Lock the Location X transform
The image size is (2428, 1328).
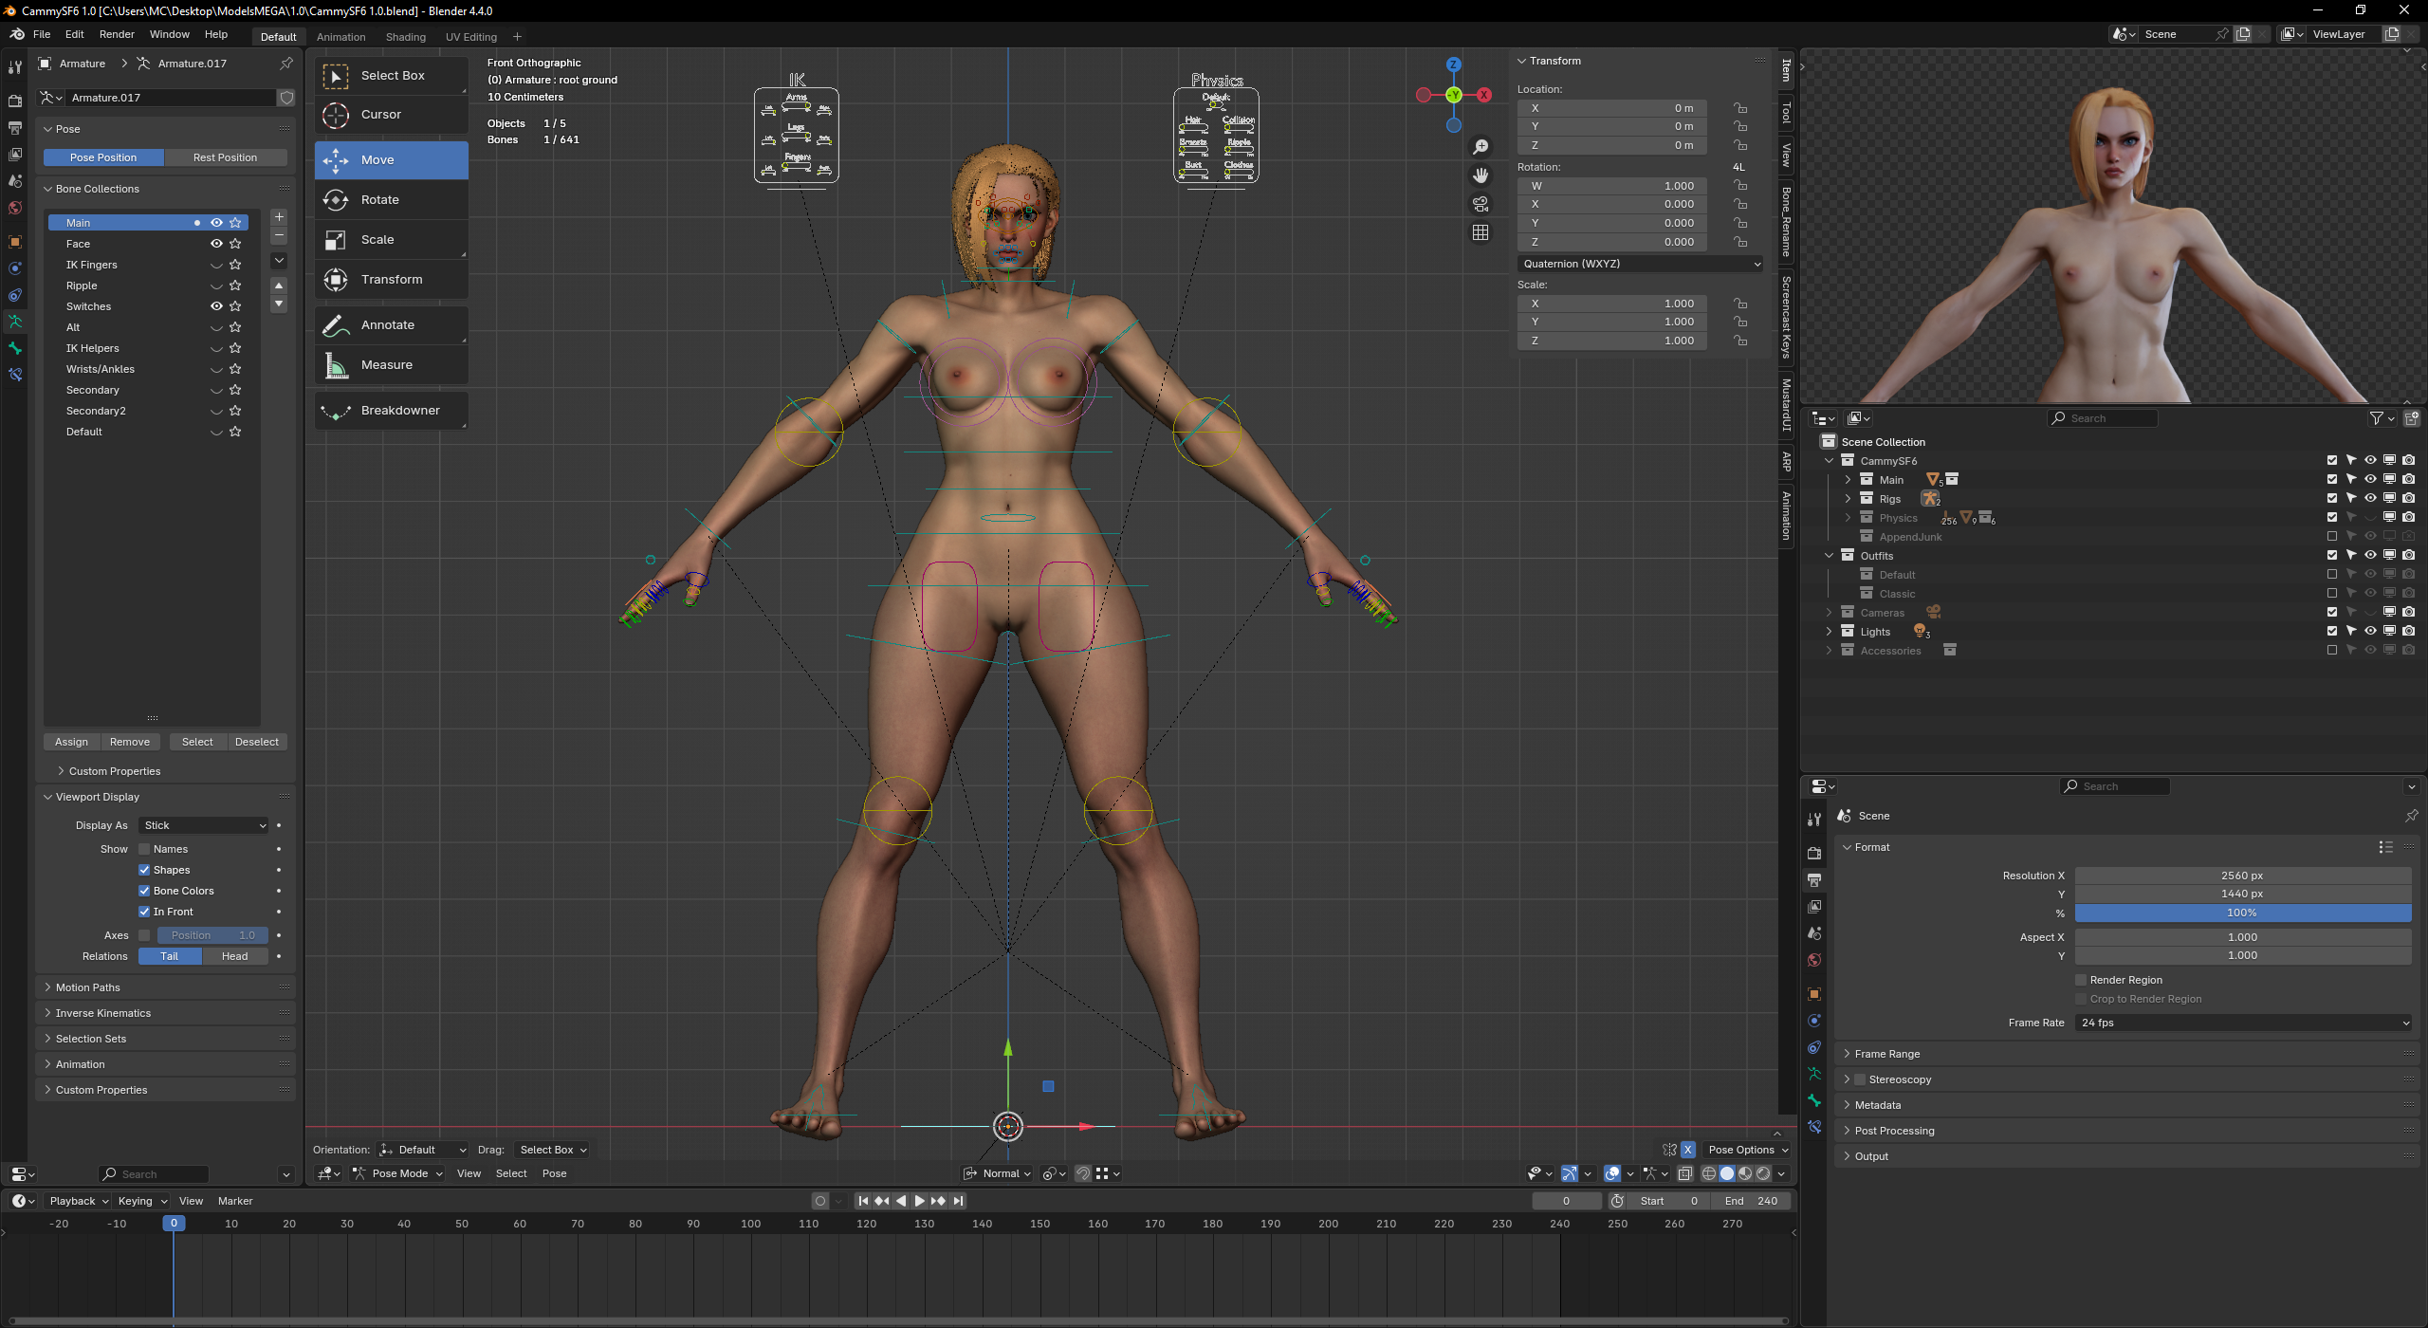coord(1740,108)
